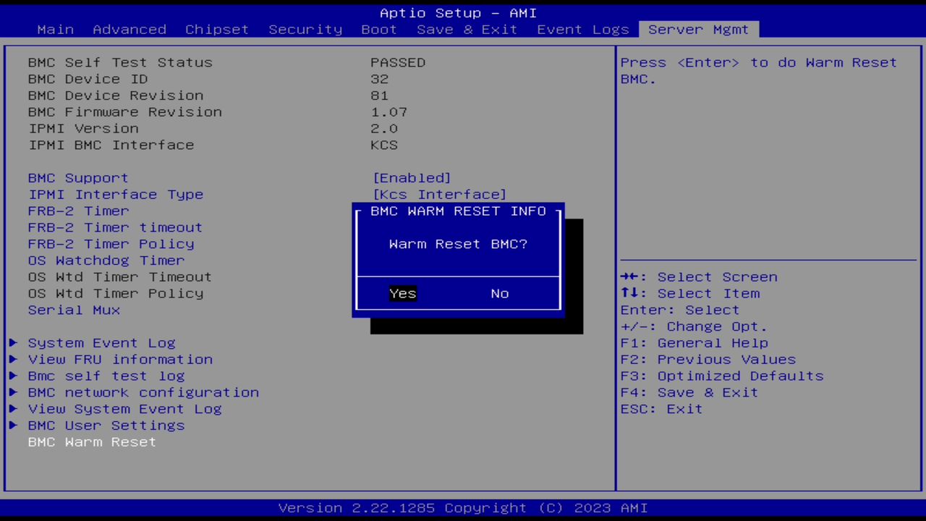926x521 pixels.
Task: Select the OS Wtd Timer Policy row
Action: [116, 293]
